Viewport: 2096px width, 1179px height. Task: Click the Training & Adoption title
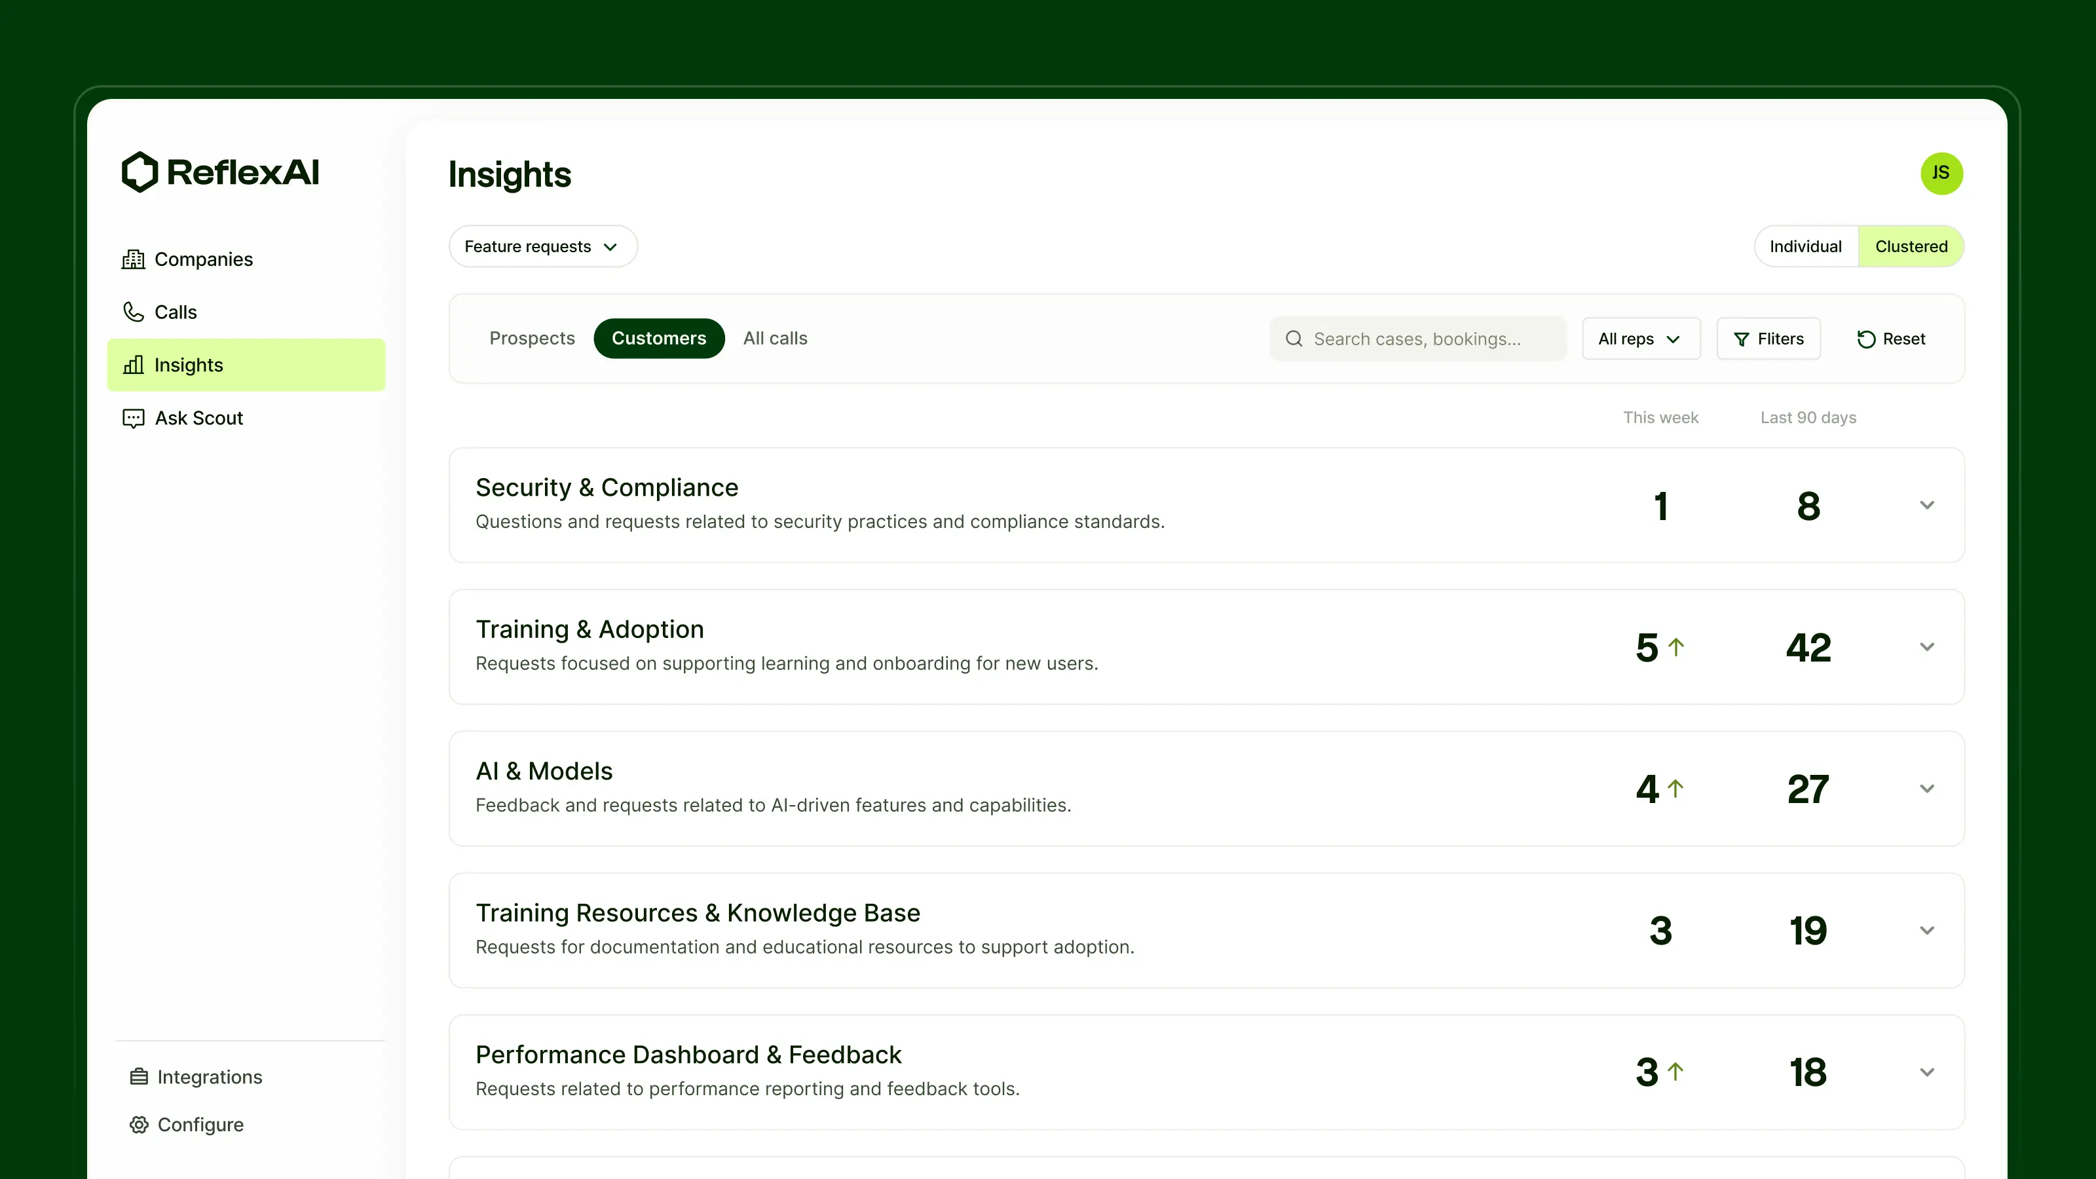590,629
